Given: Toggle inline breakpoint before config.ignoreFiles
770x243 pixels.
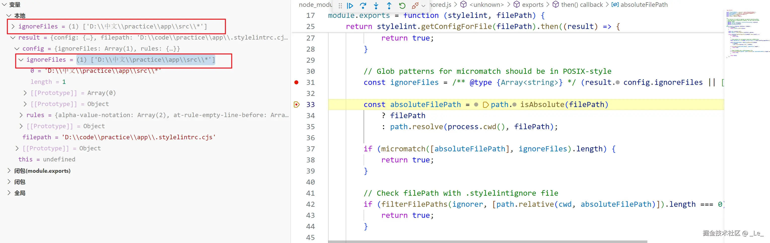Looking at the screenshot, I should (x=618, y=83).
